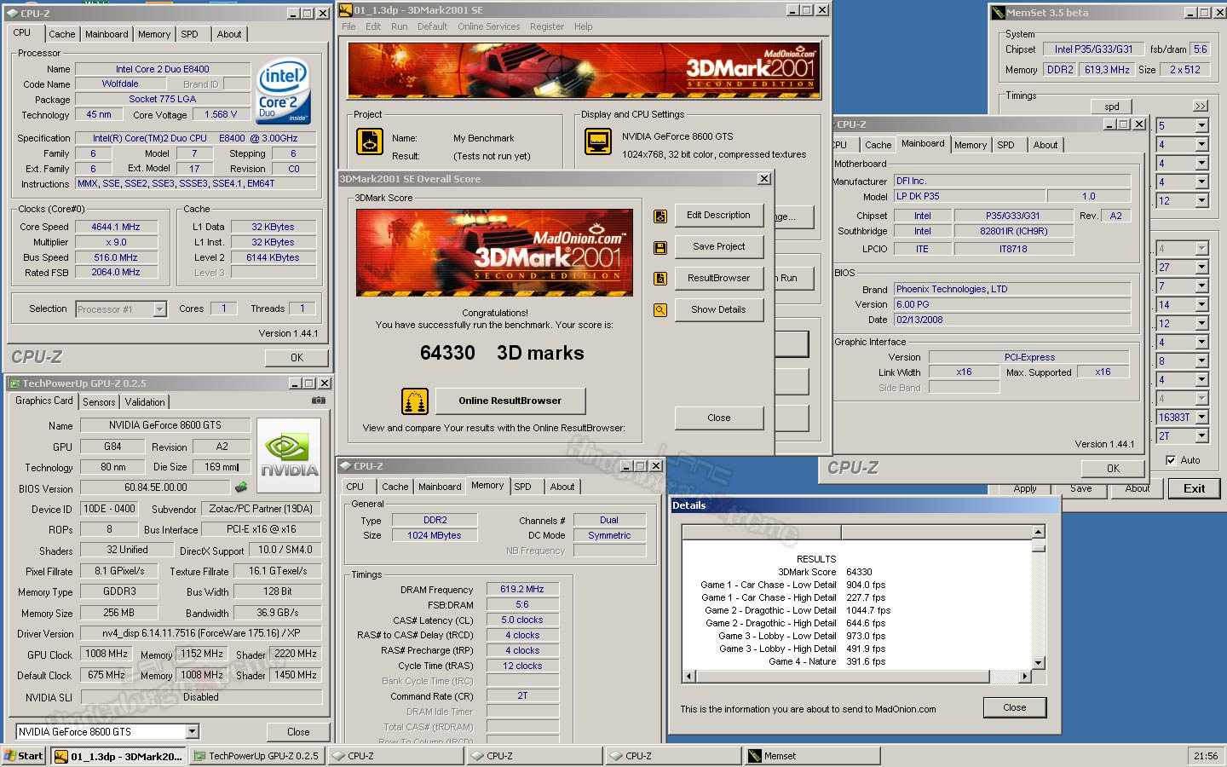The height and width of the screenshot is (767, 1227).
Task: Open the CPU-Z Processor #1 selection dropdown
Action: coord(159,309)
